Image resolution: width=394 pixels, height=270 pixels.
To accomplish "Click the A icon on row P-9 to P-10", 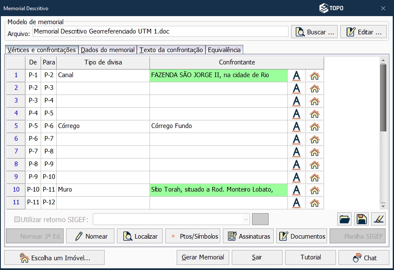I will pos(297,177).
